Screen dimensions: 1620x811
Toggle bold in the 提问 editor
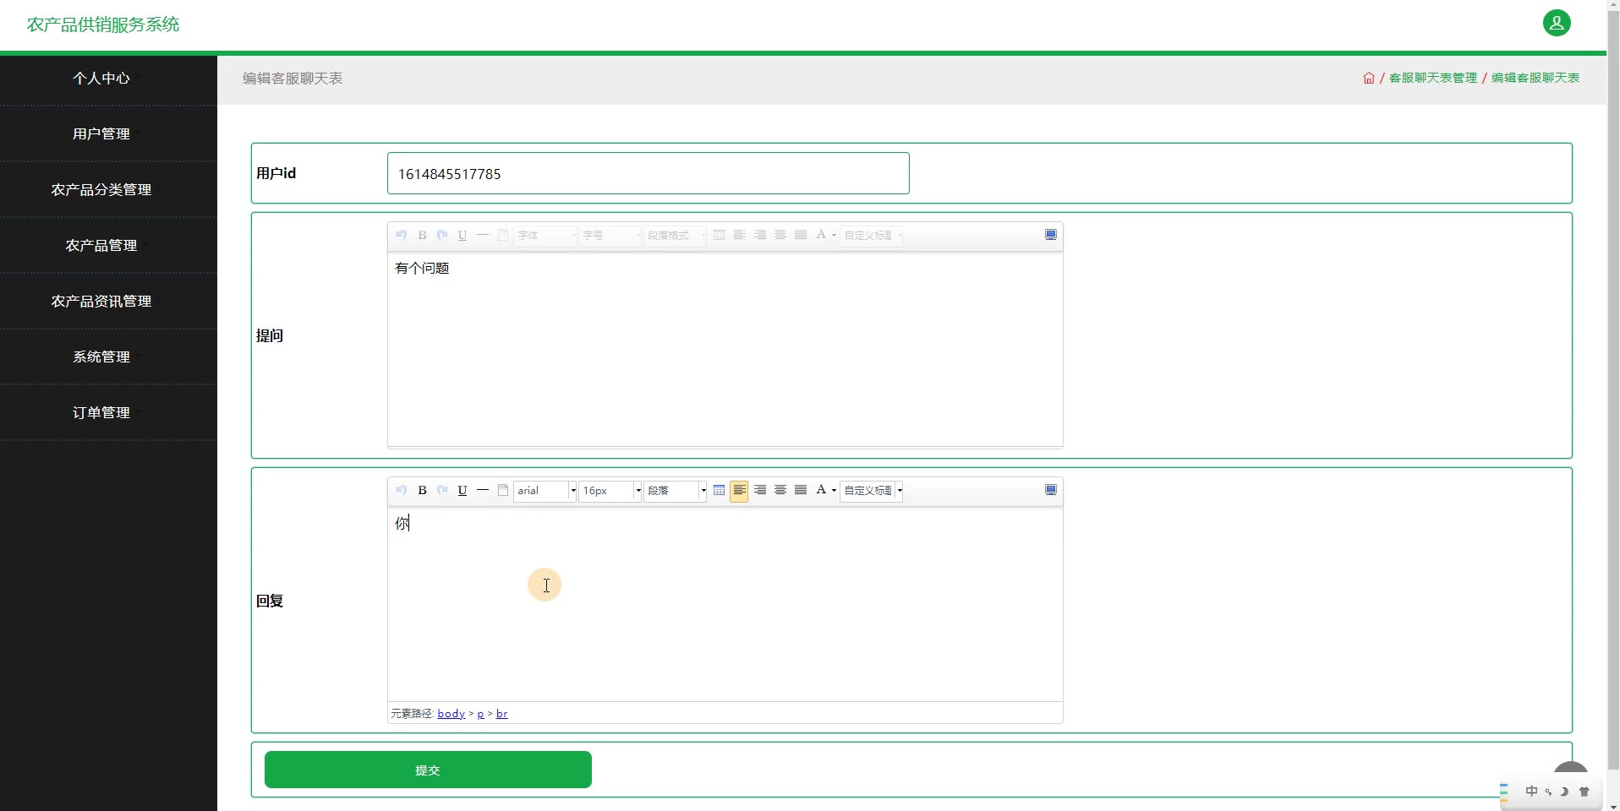tap(422, 235)
